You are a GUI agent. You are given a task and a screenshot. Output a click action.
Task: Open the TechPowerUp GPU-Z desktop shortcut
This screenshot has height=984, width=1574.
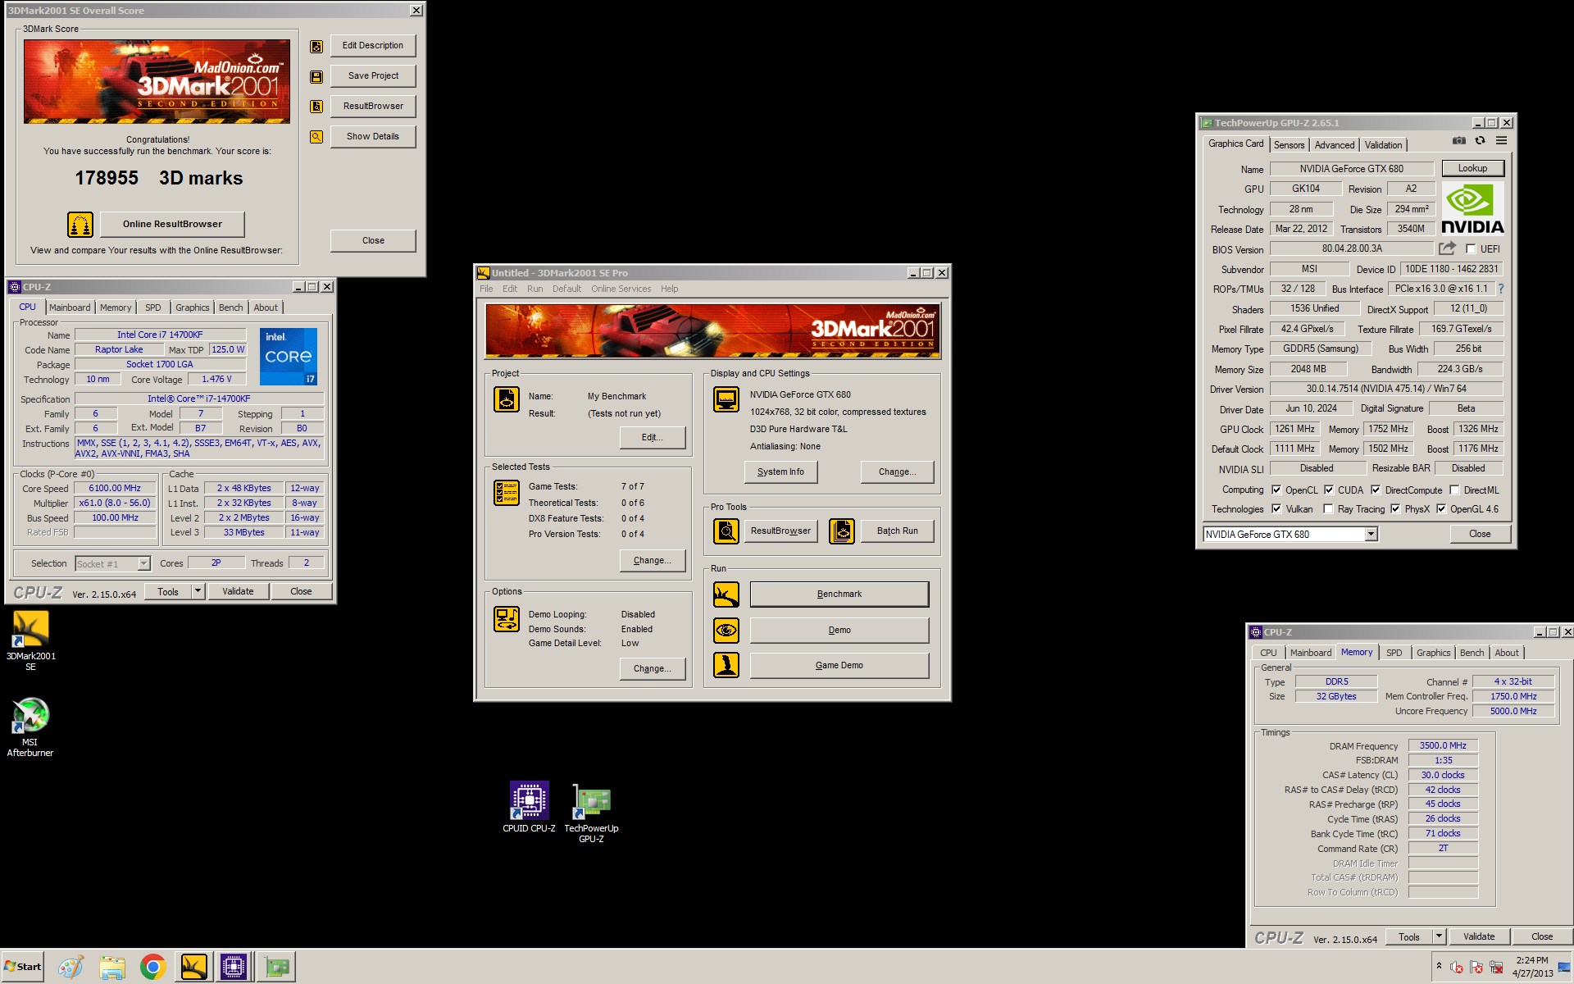[x=591, y=813]
